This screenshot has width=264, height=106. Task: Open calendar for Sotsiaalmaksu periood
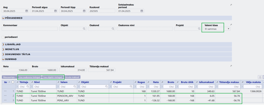pyautogui.click(x=142, y=11)
